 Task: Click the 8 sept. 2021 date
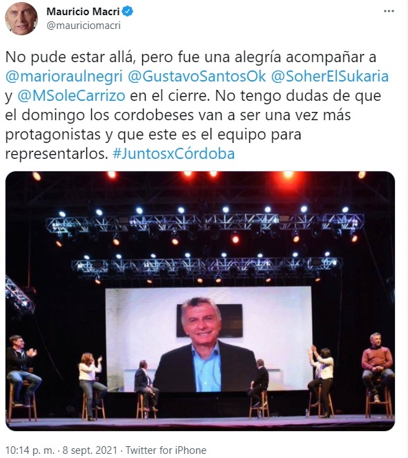pyautogui.click(x=90, y=450)
